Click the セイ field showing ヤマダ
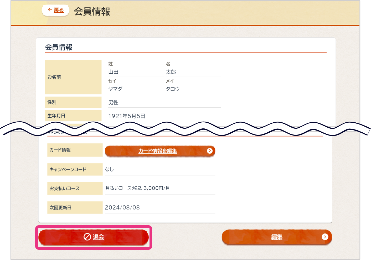Screen dimensions: 371x260 tap(116, 89)
